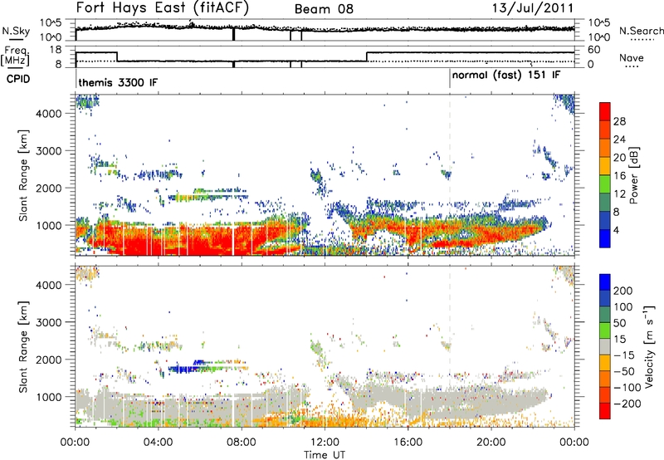Image resolution: width=664 pixels, height=460 pixels.
Task: Click the "3000" tick on Power panel
Action: coord(49,151)
